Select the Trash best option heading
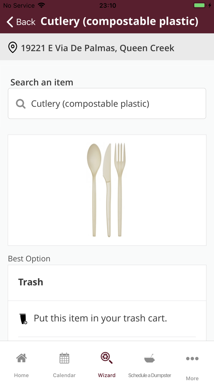The height and width of the screenshot is (382, 214). [31, 282]
